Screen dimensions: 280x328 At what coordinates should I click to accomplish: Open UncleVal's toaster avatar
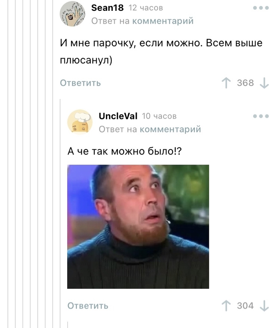[x=80, y=122]
